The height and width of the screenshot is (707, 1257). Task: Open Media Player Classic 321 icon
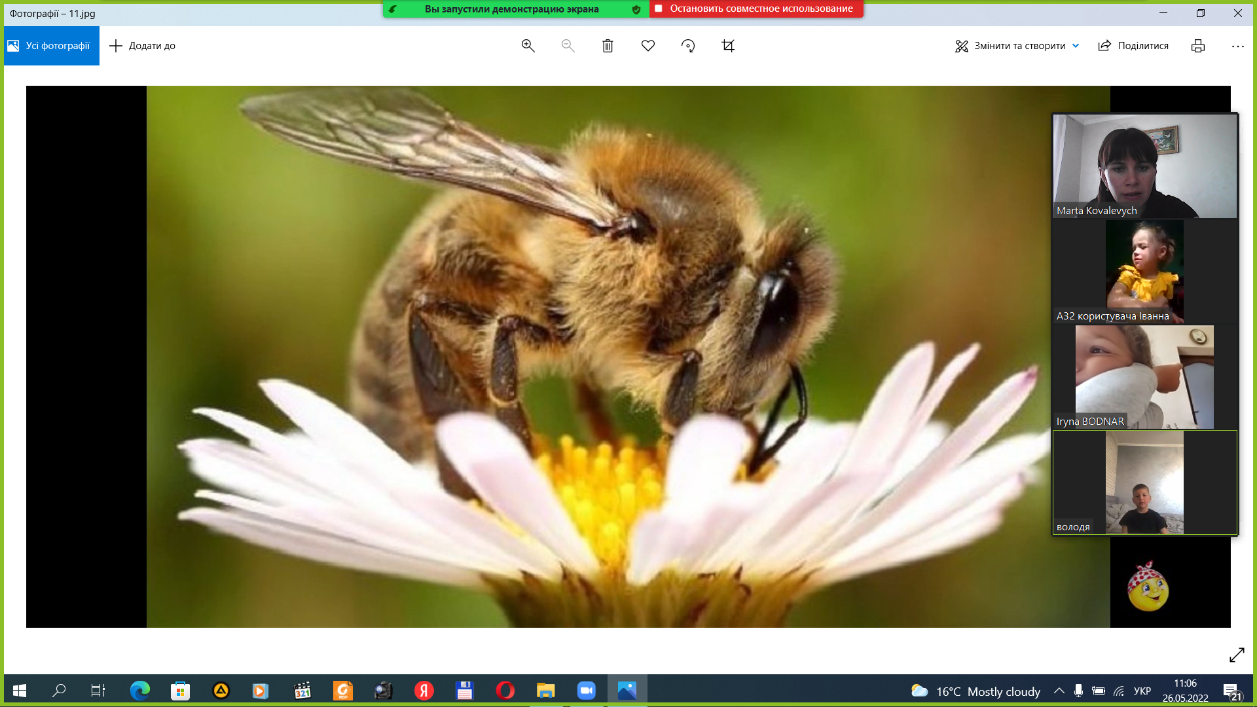302,691
